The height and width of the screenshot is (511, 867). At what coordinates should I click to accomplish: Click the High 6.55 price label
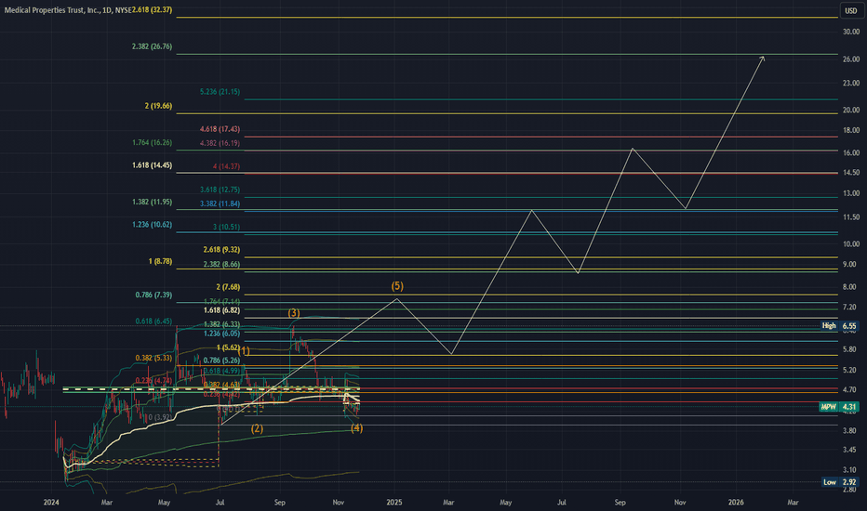[x=839, y=326]
